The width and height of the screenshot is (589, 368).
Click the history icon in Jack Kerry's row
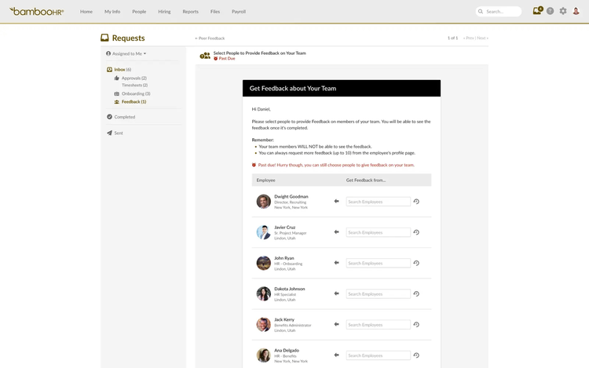click(416, 325)
